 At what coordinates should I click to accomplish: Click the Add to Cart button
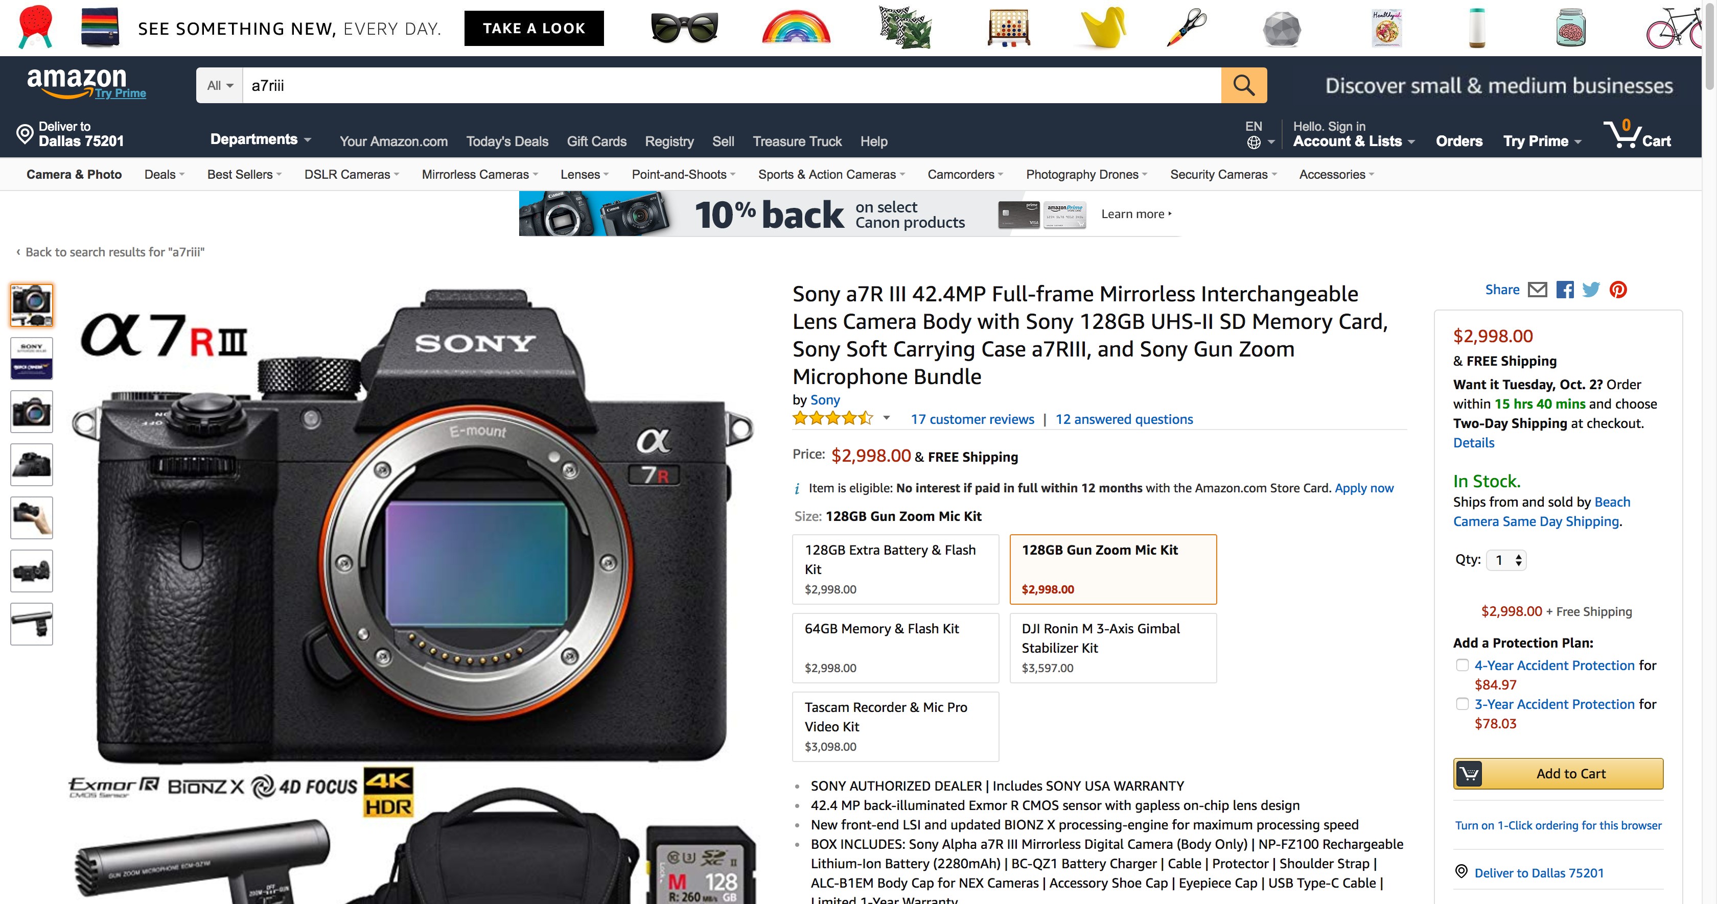[1558, 773]
